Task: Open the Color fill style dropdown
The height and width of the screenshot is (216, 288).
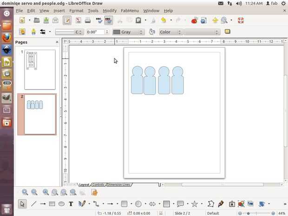Action: pyautogui.click(x=171, y=32)
